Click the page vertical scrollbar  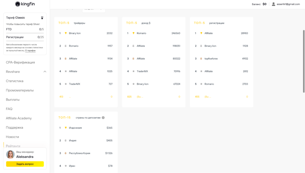tap(304, 61)
